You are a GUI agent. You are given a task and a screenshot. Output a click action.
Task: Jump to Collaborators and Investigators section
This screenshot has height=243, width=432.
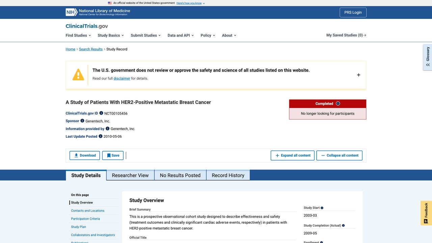click(x=93, y=235)
